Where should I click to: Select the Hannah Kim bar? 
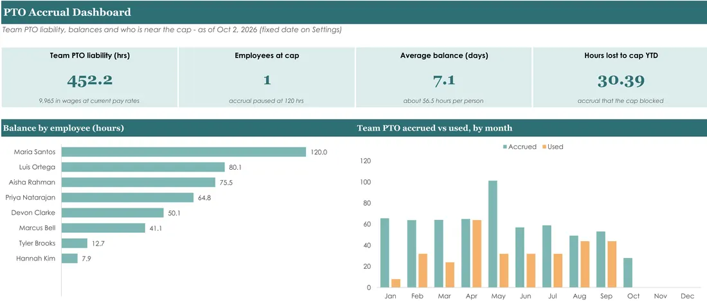pos(70,258)
